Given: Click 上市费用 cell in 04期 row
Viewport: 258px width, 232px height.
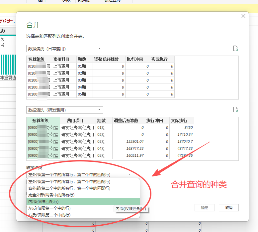Looking at the screenshot, I should pos(64,87).
